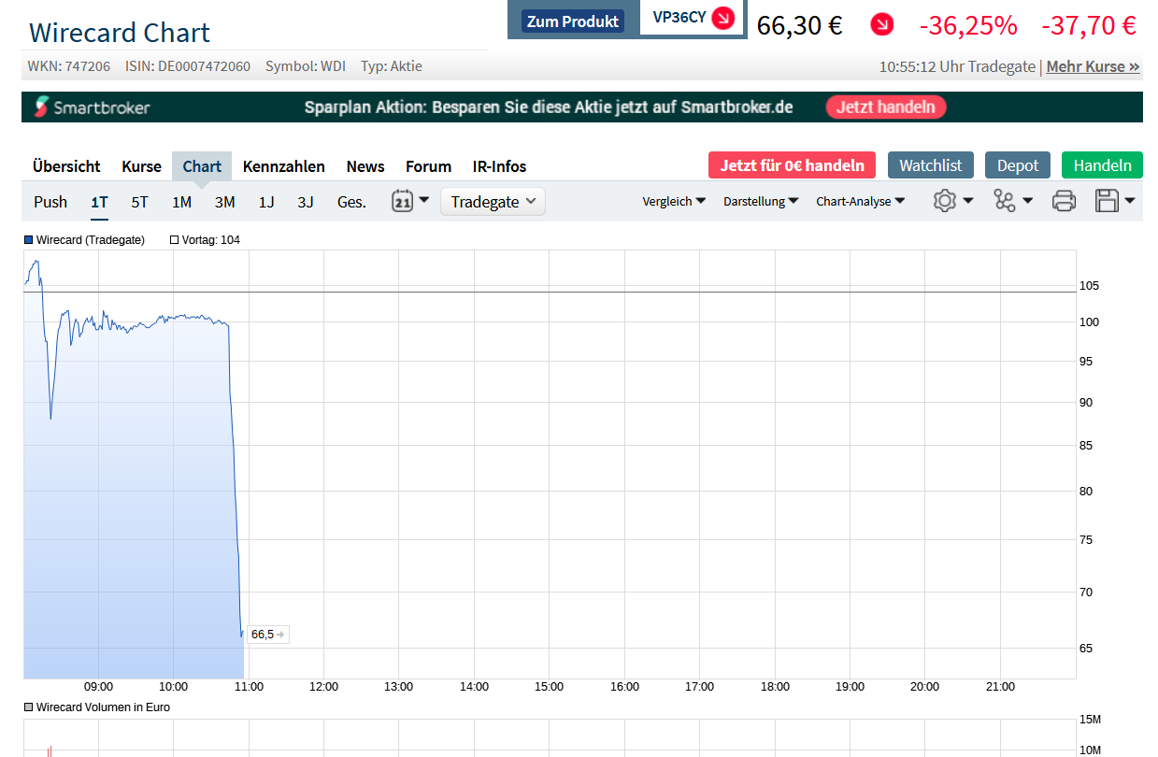
Task: Click the Smartbroker logo in the banner
Action: click(x=91, y=107)
